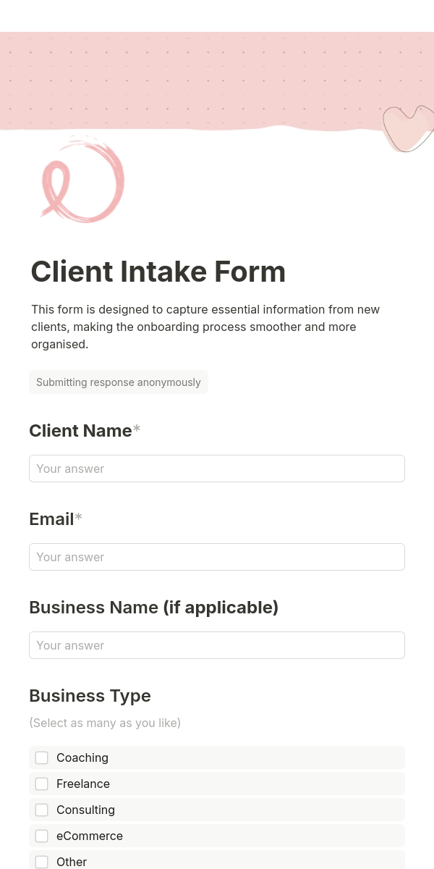The height and width of the screenshot is (869, 434).
Task: Click the Client Intake Form title
Action: click(158, 272)
